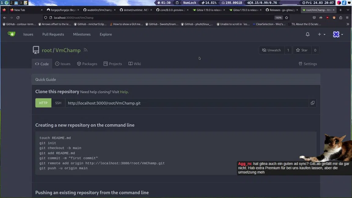The image size is (352, 198).
Task: Click the browser back arrow
Action: click(5, 17)
